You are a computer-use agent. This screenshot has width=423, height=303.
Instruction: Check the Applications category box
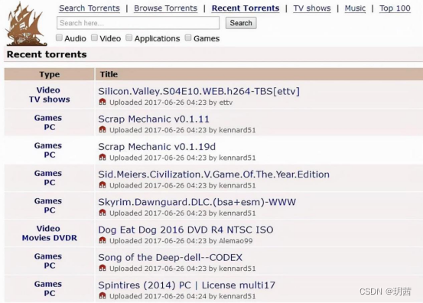coord(129,37)
